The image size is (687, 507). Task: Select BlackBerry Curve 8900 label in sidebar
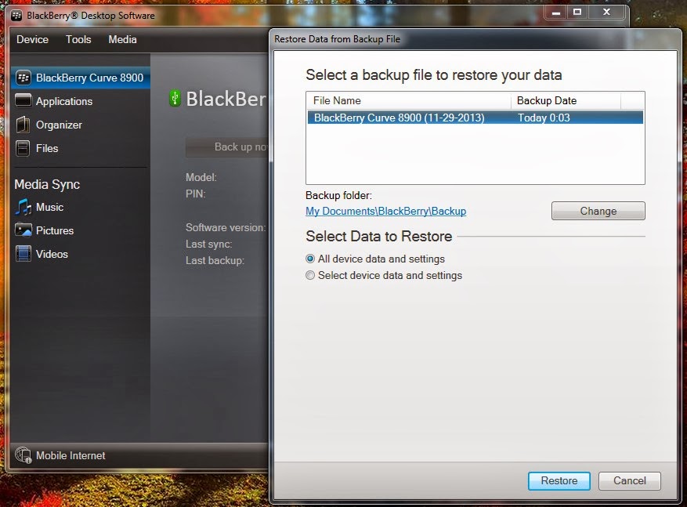point(90,78)
